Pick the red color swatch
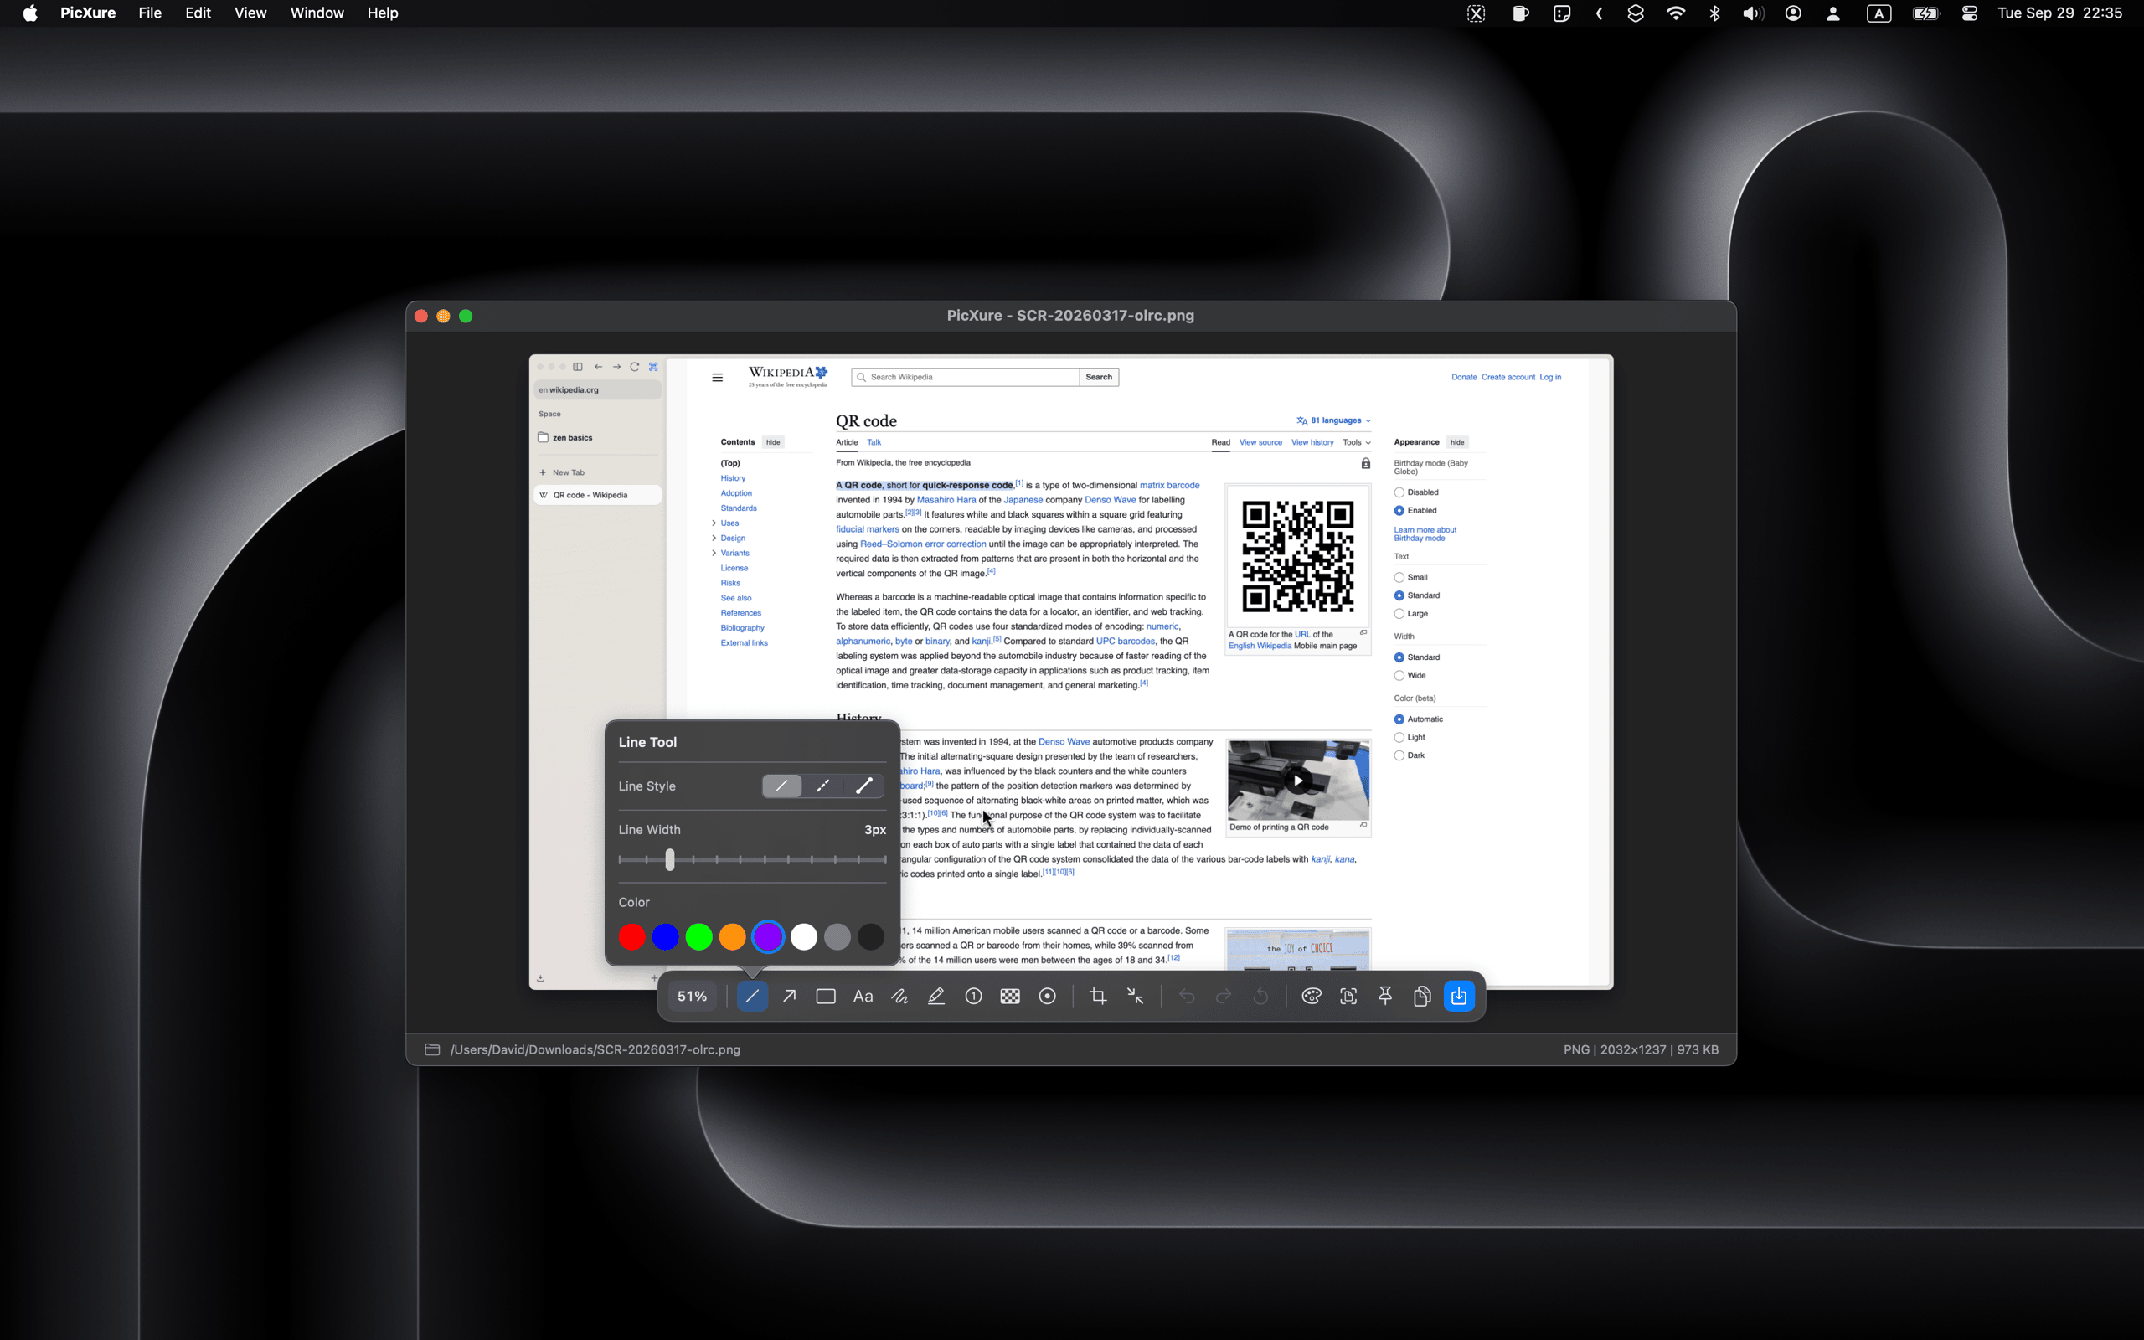This screenshot has width=2144, height=1340. coord(631,937)
